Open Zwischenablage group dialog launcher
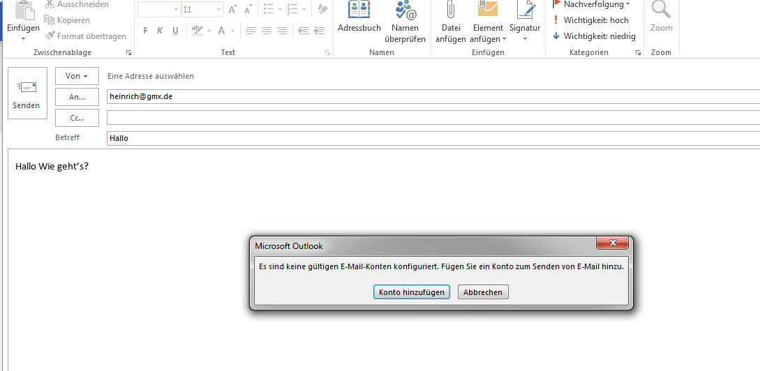The height and width of the screenshot is (371, 760). (128, 52)
